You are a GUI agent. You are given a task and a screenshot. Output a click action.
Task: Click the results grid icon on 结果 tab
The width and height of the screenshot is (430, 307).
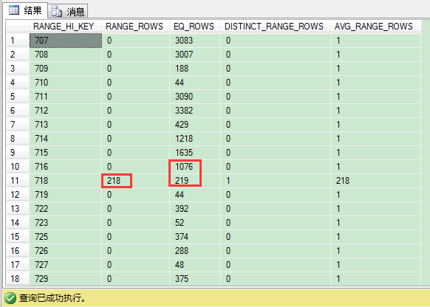click(x=14, y=10)
